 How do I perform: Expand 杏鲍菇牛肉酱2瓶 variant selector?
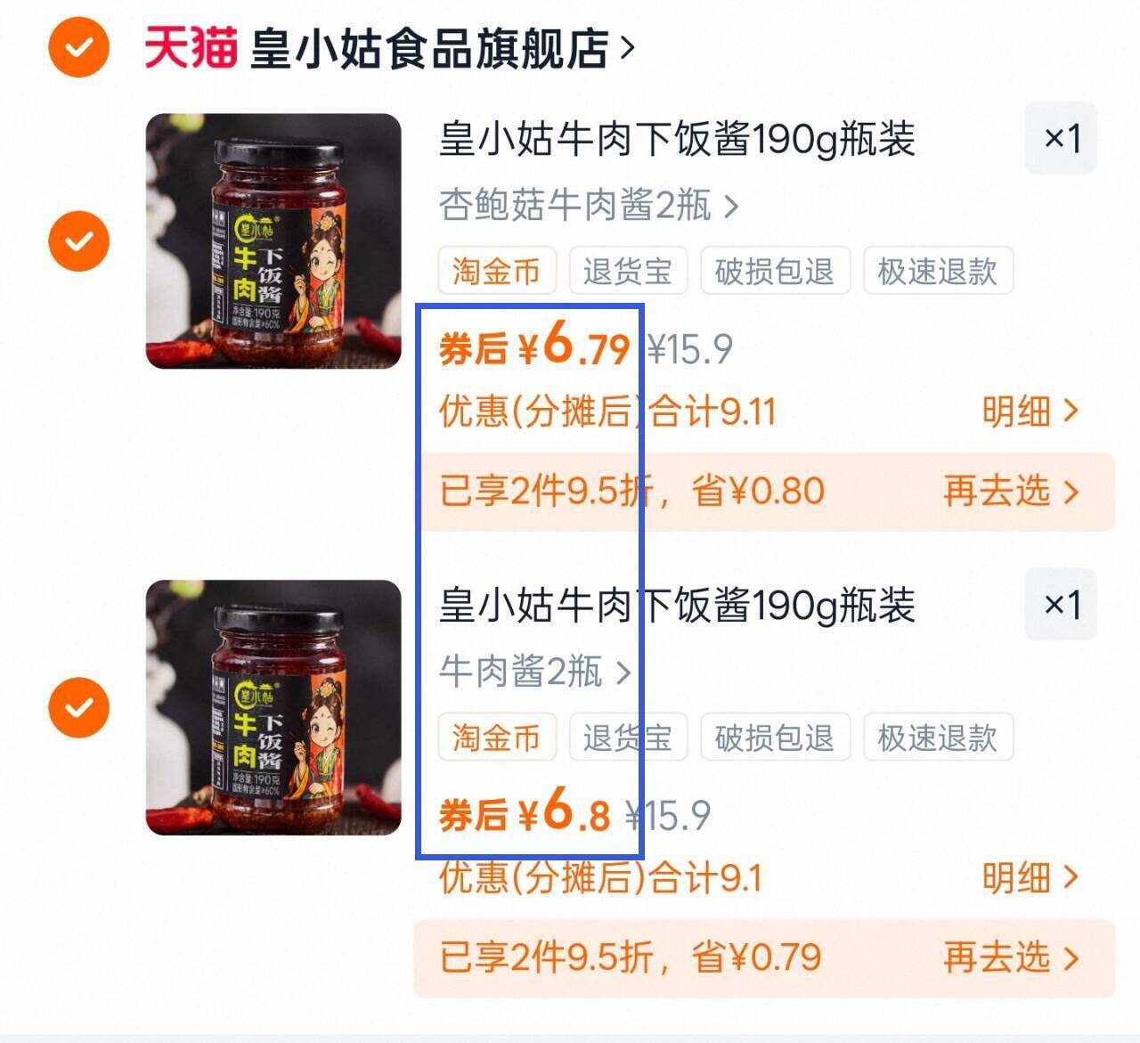pos(589,206)
